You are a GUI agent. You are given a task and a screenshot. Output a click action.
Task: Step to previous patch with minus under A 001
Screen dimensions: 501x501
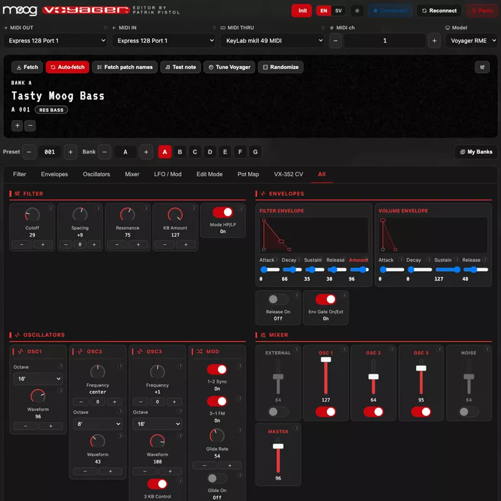(30, 126)
